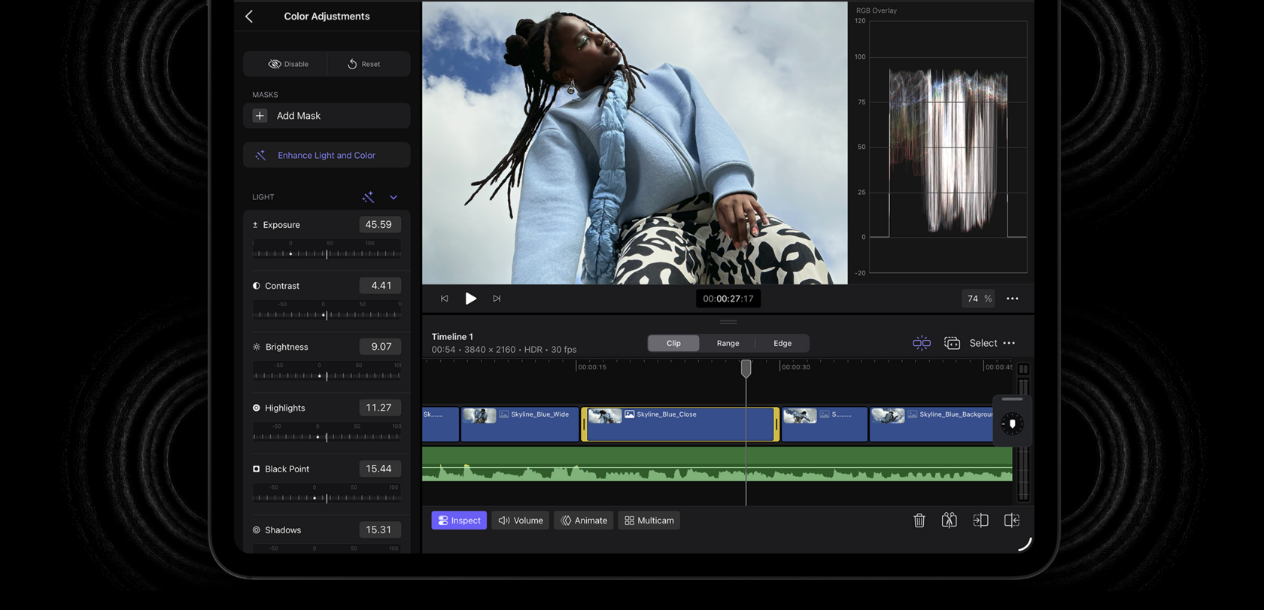Toggle timeline snapping icon
1264x610 pixels.
click(x=921, y=343)
